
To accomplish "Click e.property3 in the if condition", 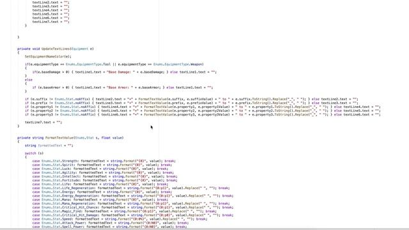I will pyautogui.click(x=42, y=114).
